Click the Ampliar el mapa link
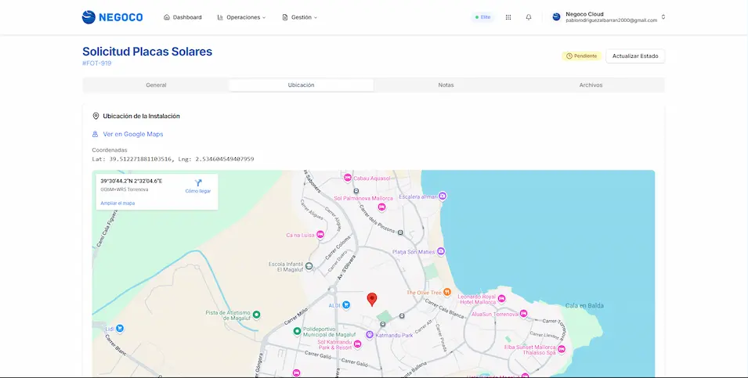 pyautogui.click(x=117, y=203)
